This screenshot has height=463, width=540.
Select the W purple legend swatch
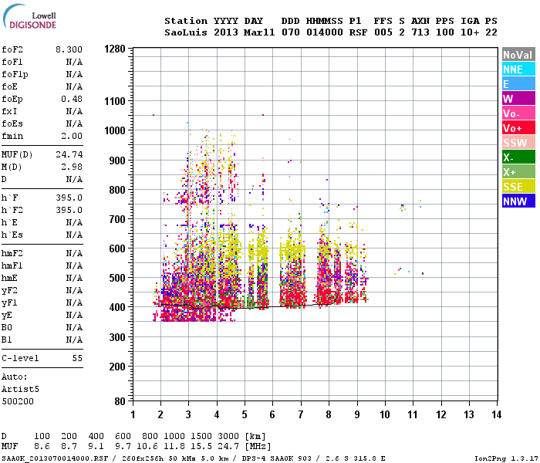(x=518, y=99)
